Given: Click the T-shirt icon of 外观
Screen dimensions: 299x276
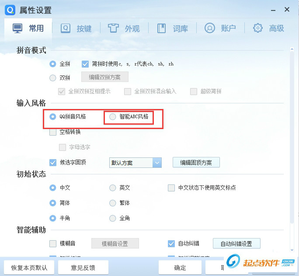Looking at the screenshot, I should (113, 28).
